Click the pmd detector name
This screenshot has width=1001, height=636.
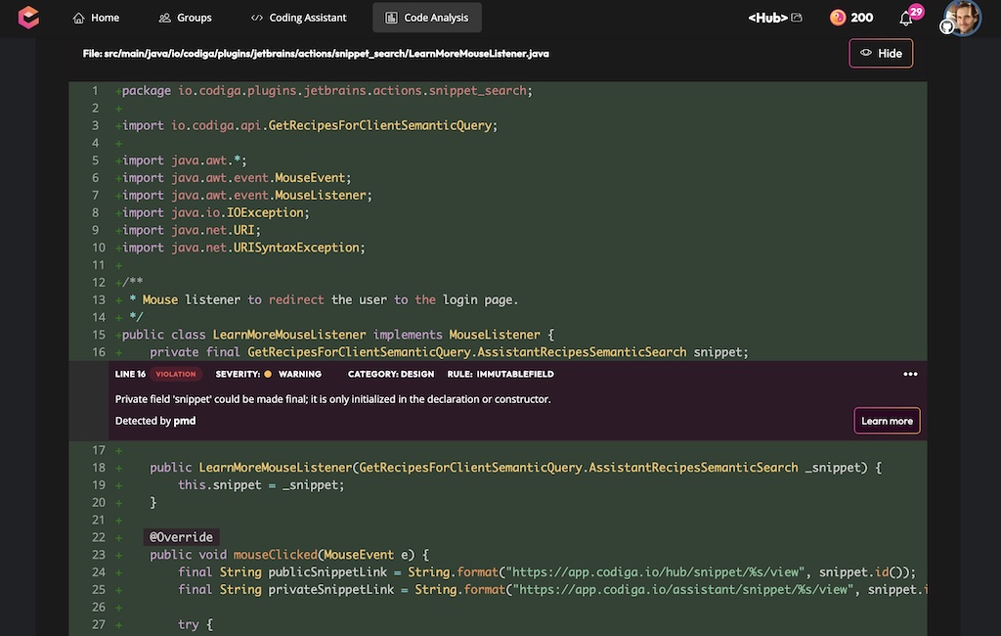tap(185, 421)
